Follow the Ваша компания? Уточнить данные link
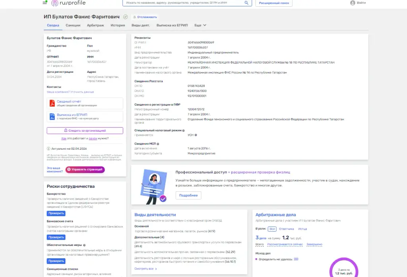The image size is (407, 277). pyautogui.click(x=70, y=92)
